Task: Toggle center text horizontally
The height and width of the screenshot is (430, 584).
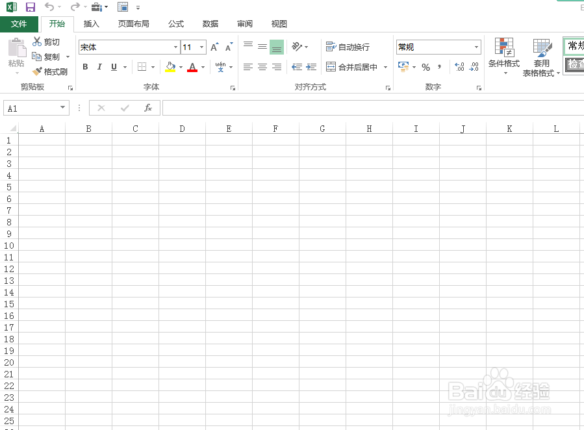Action: [x=262, y=67]
